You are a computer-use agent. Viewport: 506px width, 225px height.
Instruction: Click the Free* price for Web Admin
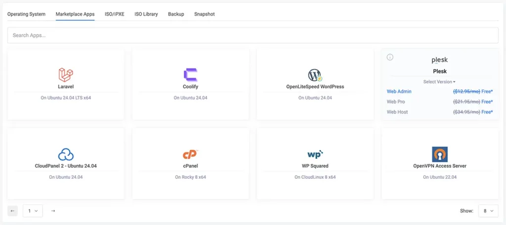(487, 91)
